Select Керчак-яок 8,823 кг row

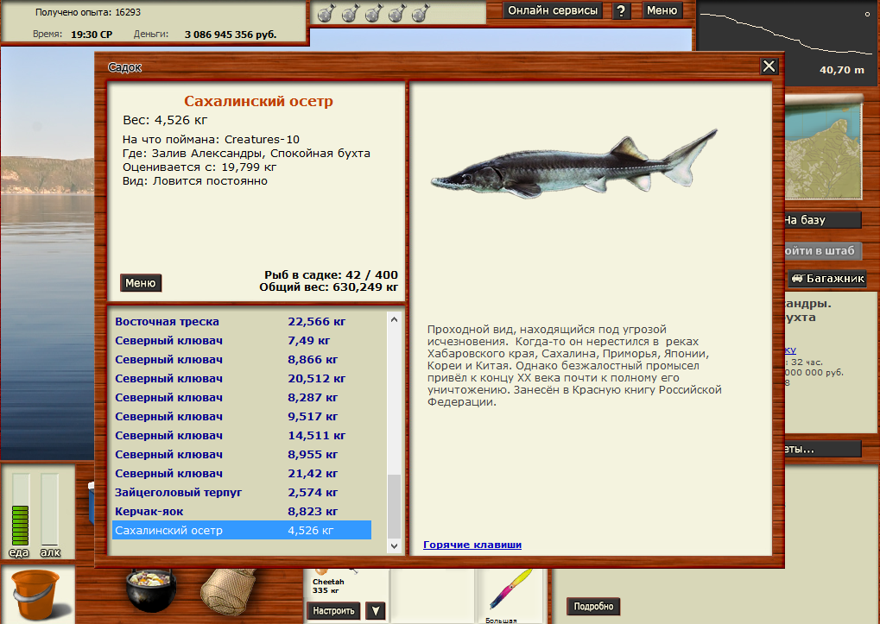pyautogui.click(x=241, y=512)
